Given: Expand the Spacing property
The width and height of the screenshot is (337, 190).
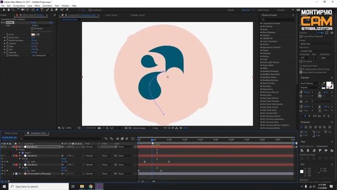Looking at the screenshot, I should coord(5,53).
